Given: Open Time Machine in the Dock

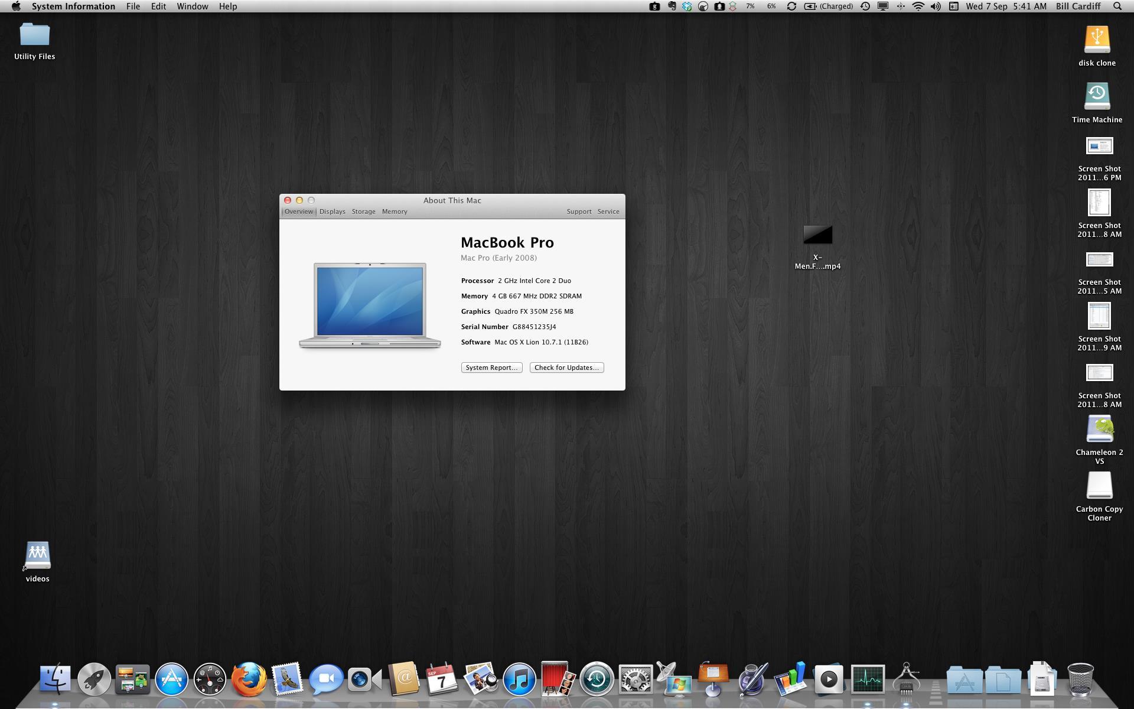Looking at the screenshot, I should [597, 679].
